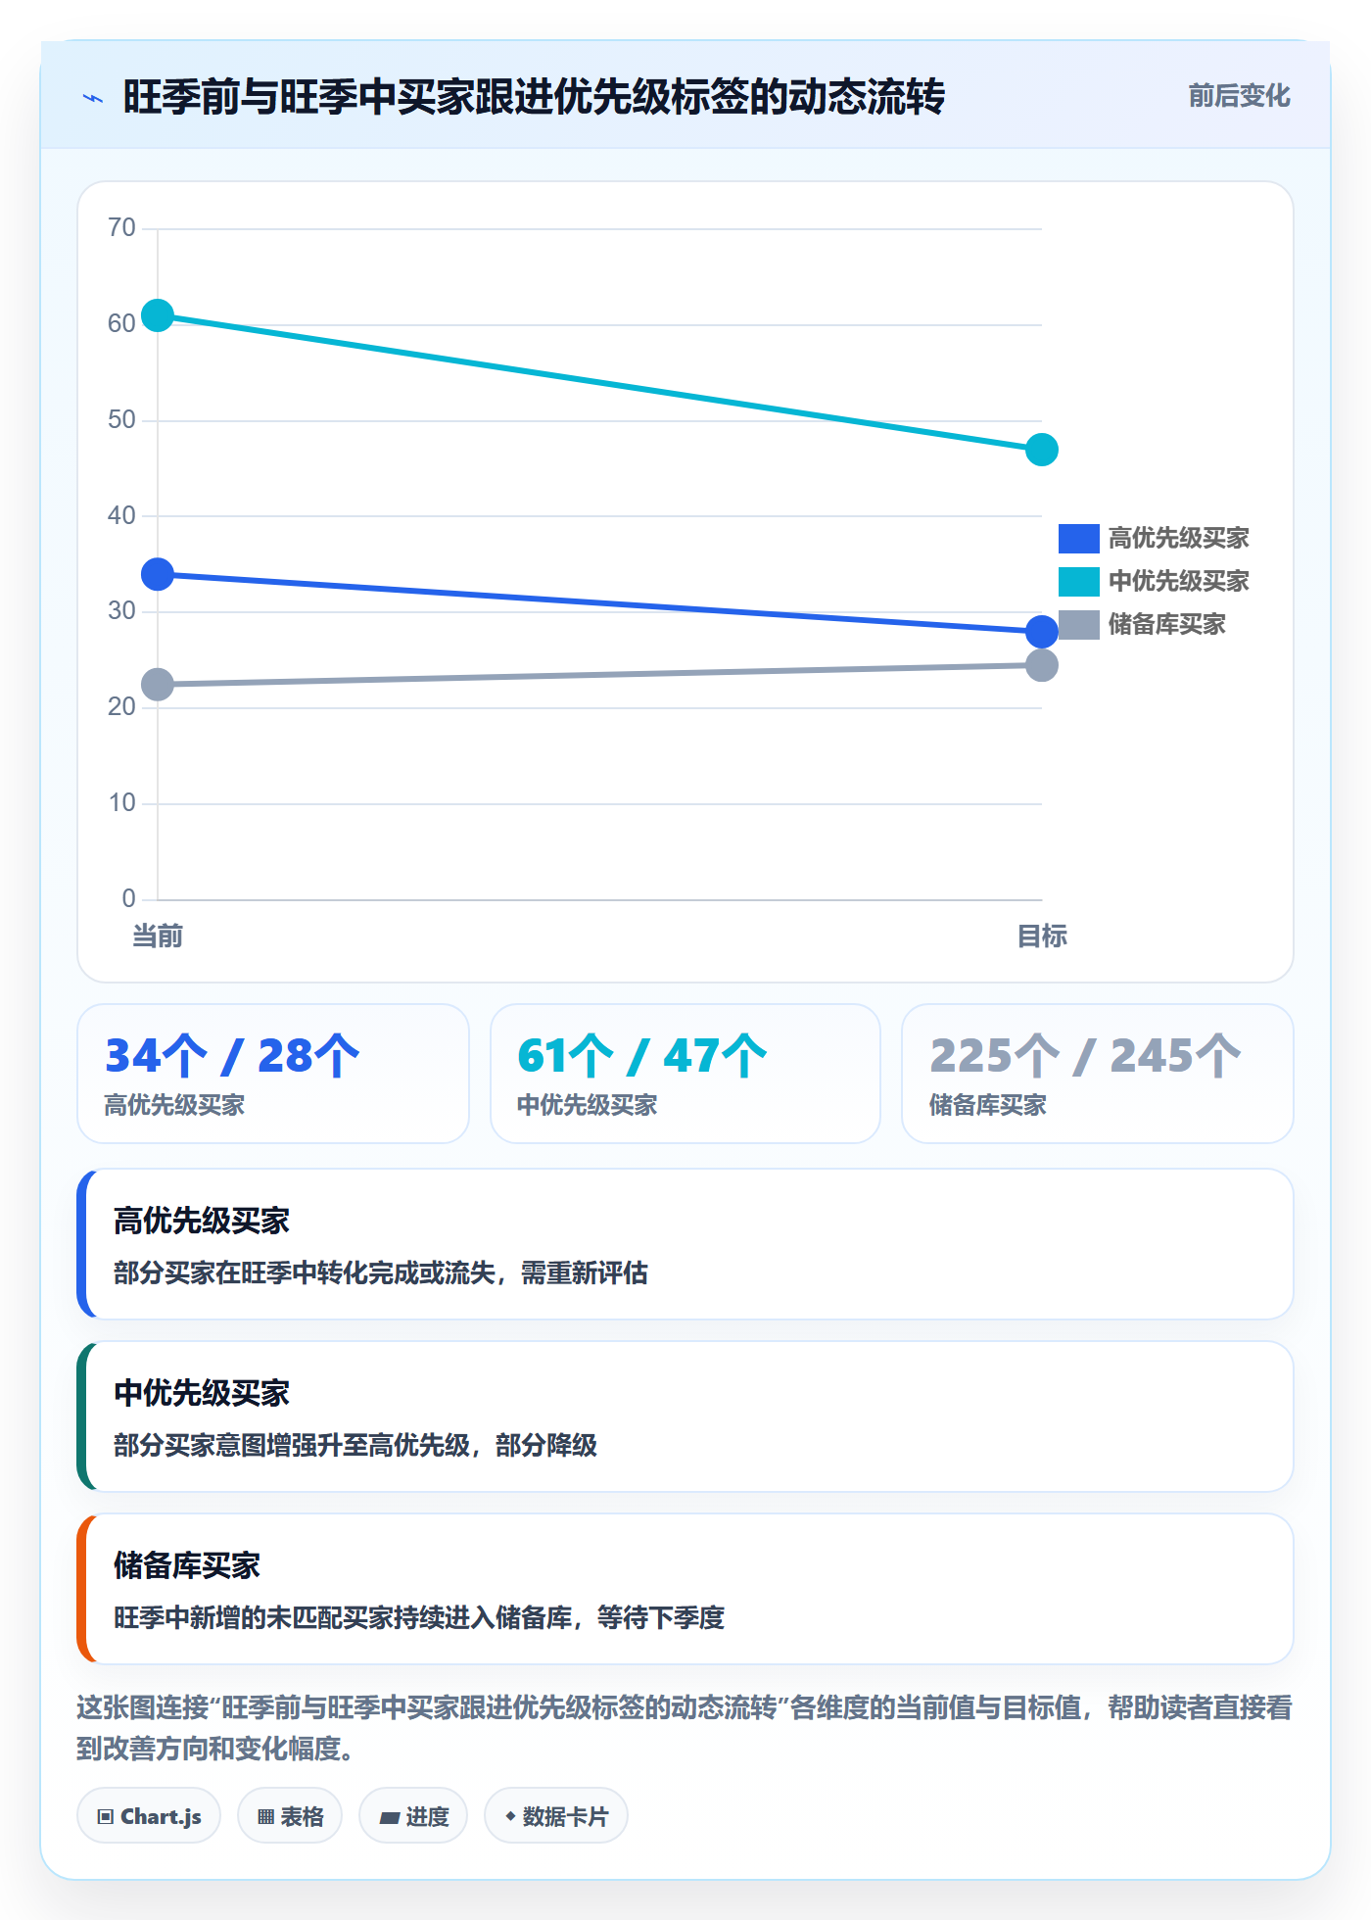Select the Chart.js tag chip
The height and width of the screenshot is (1920, 1371).
[149, 1816]
